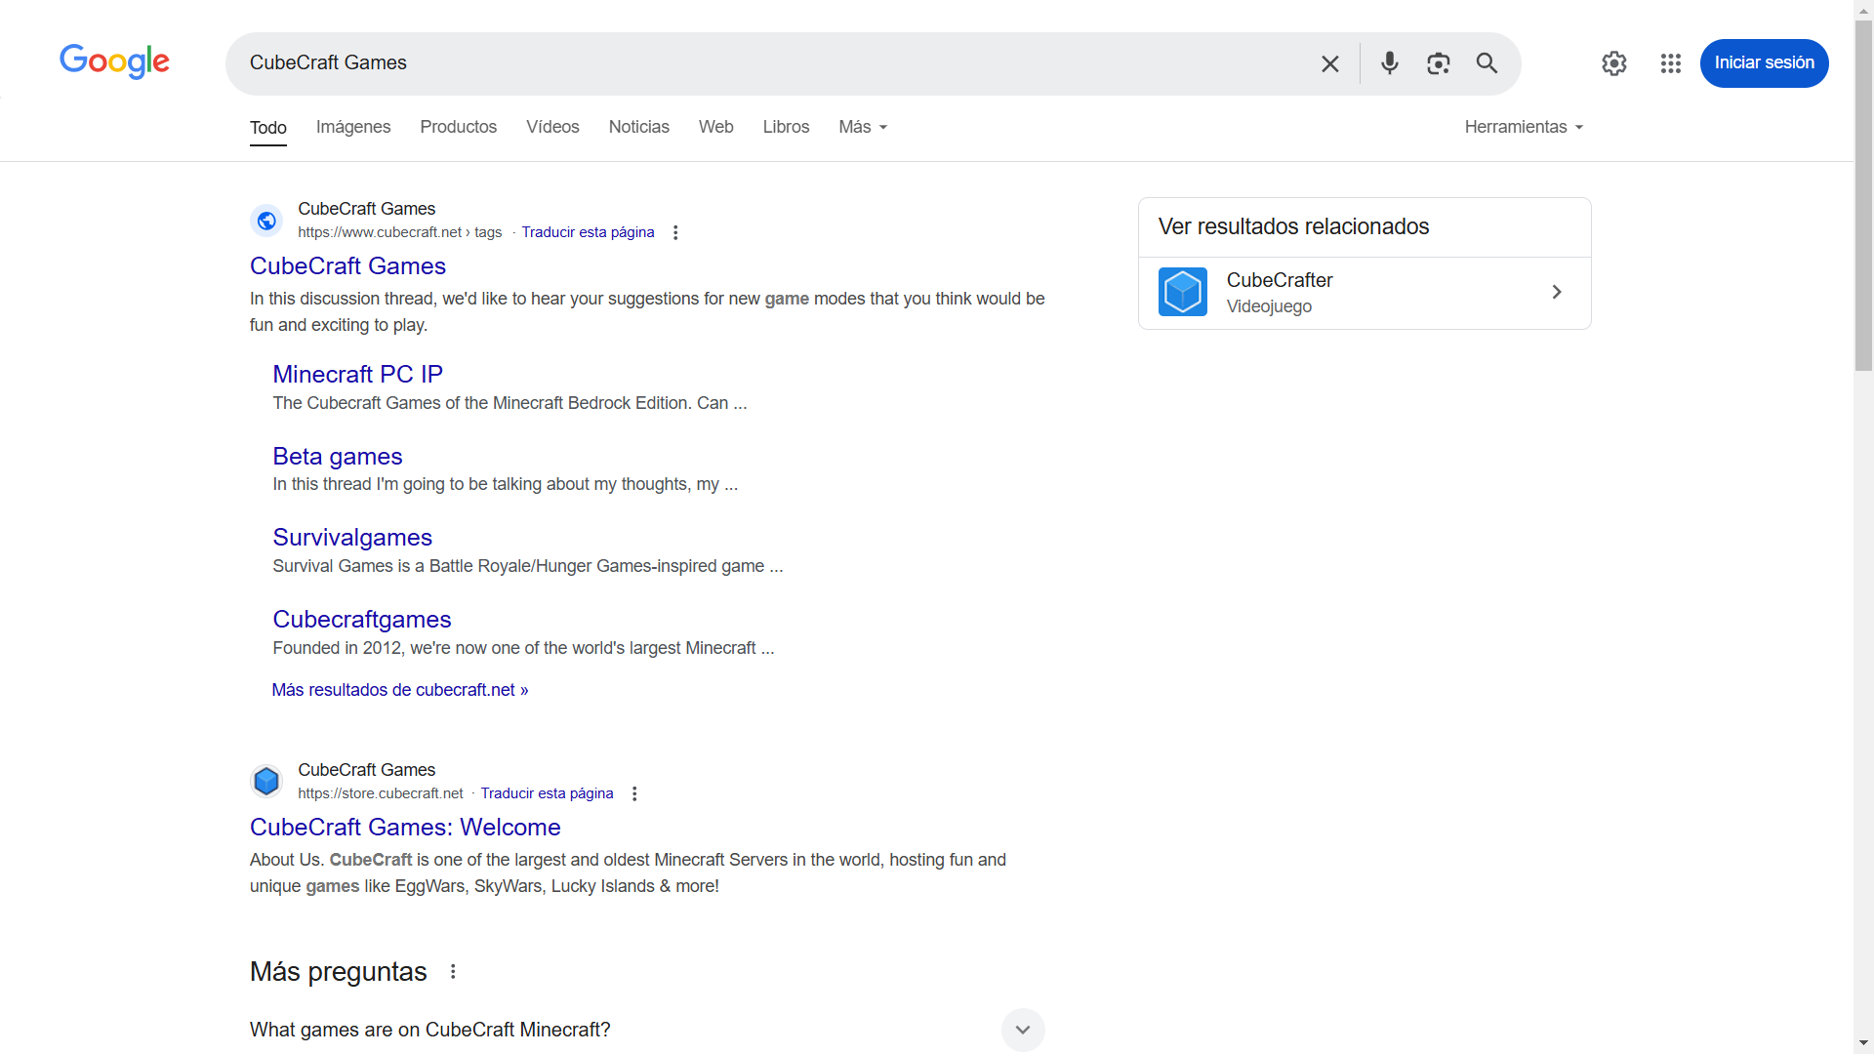
Task: Open the Survivalgames sitelink
Action: (x=352, y=537)
